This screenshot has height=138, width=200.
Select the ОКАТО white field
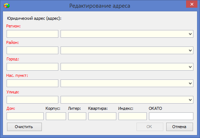pyautogui.click(x=171, y=116)
